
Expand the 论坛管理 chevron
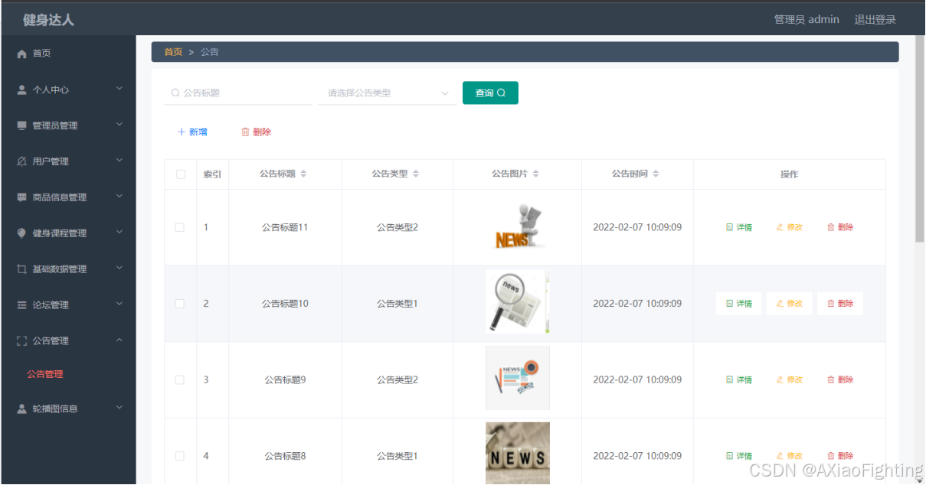[119, 304]
